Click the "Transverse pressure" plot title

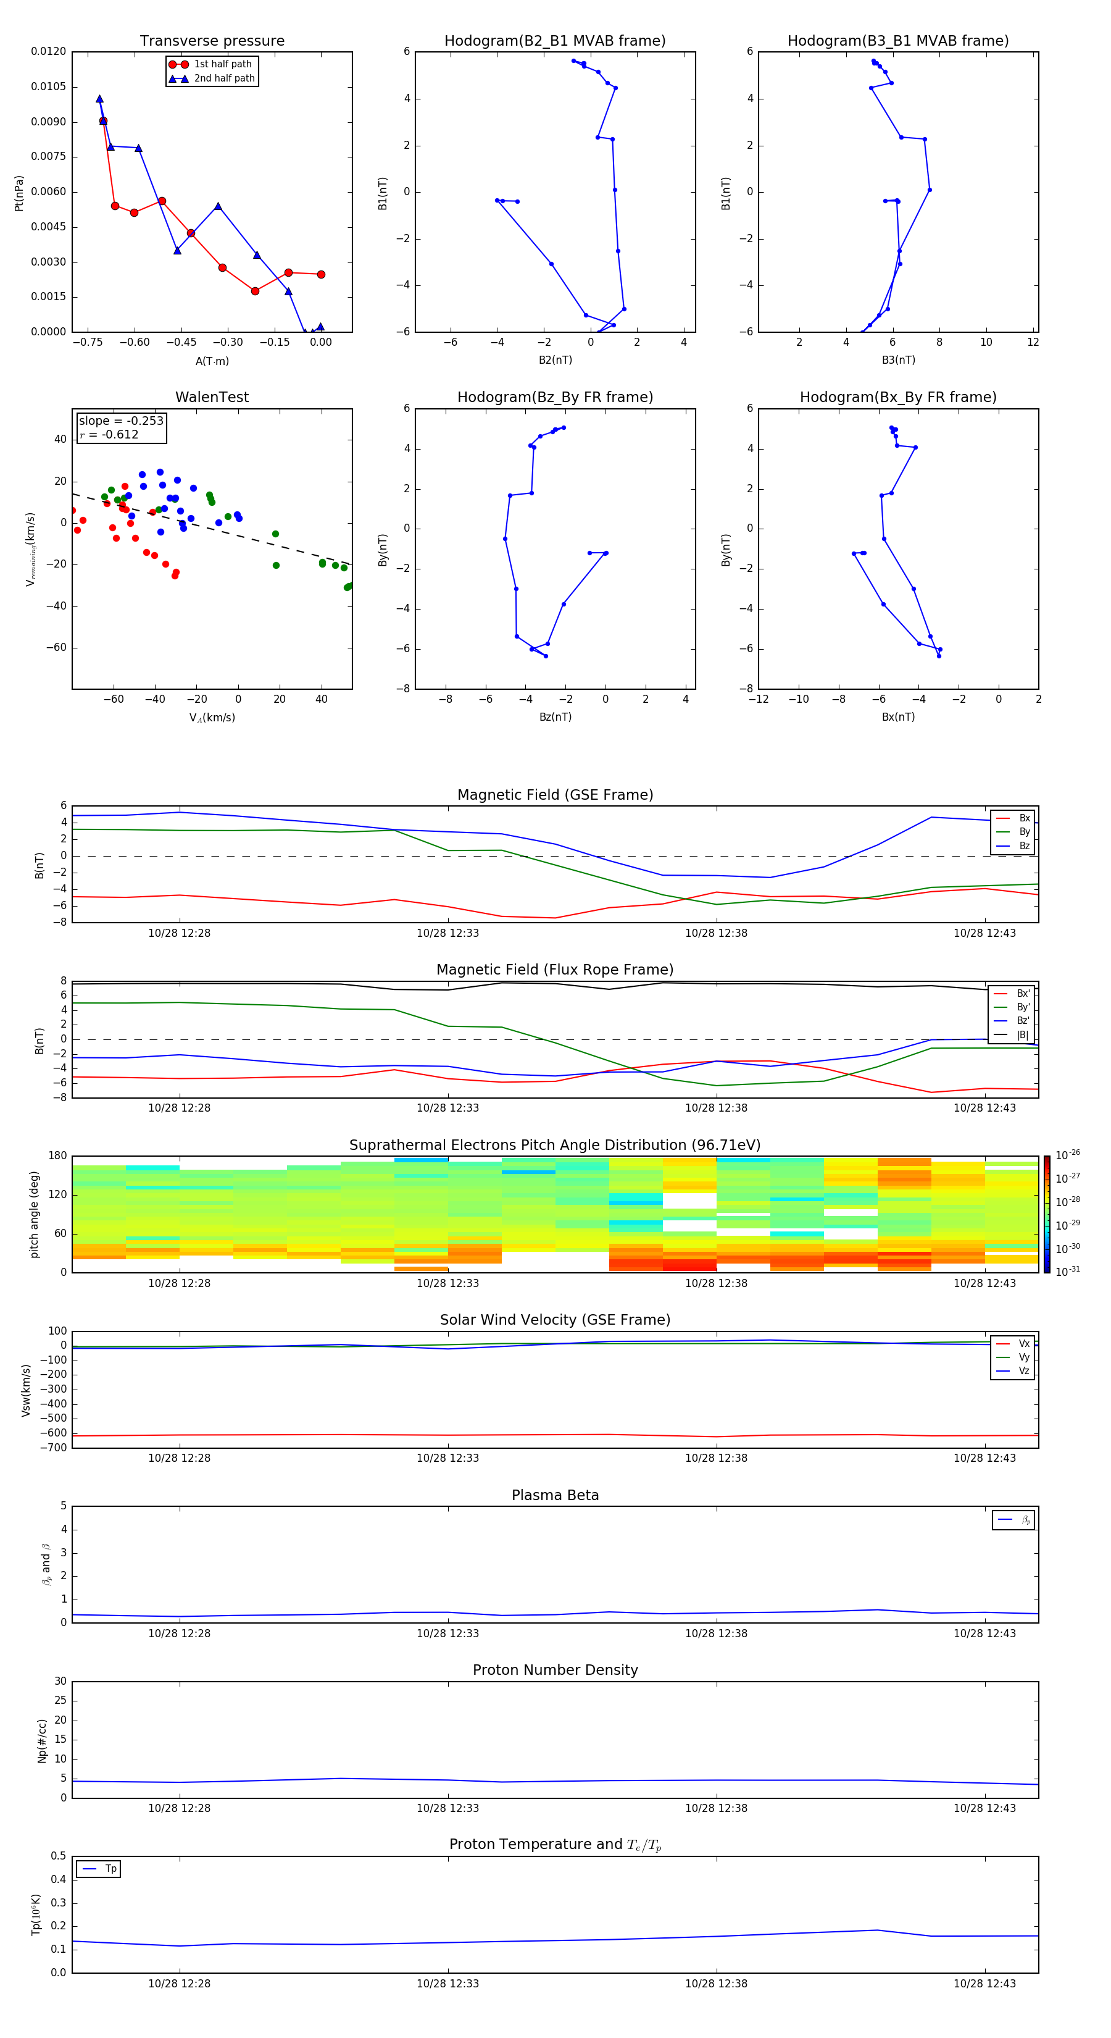coord(212,41)
